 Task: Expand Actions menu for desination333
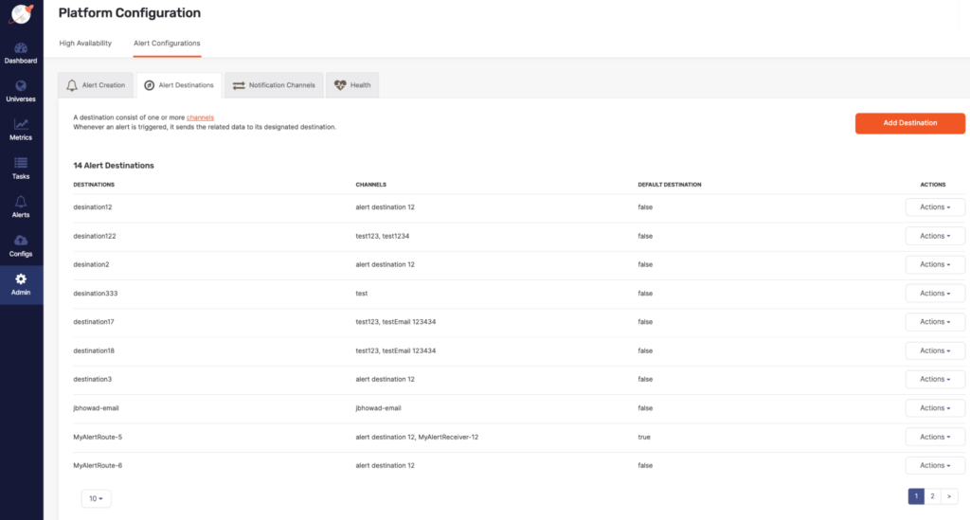click(935, 294)
